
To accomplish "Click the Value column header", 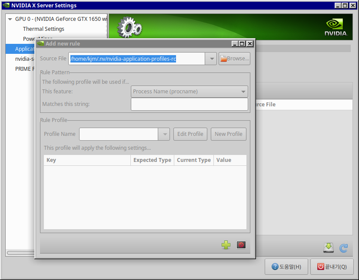I will tap(230, 160).
